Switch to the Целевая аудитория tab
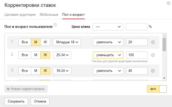This screenshot has height=107, width=172. click(x=20, y=14)
